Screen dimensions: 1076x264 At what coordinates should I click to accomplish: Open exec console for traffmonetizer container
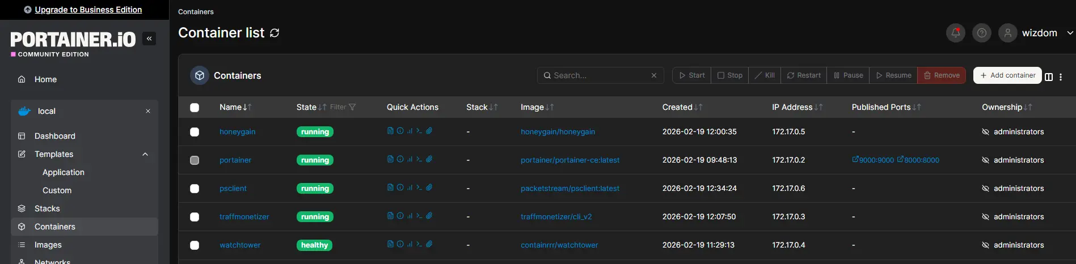pyautogui.click(x=419, y=216)
